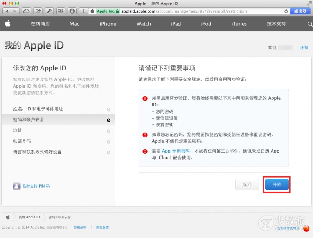Click arrow next to 电话号码
The height and width of the screenshot is (238, 313).
coord(109,142)
